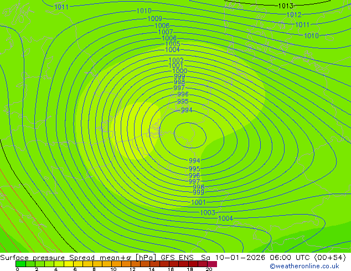The image size is (351, 271).
Task: Click the 1002 isobar label
Action: click(x=176, y=60)
